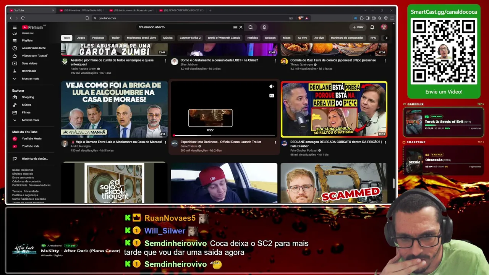Open YouTube notifications bell
Image resolution: width=489 pixels, height=275 pixels.
pyautogui.click(x=372, y=27)
